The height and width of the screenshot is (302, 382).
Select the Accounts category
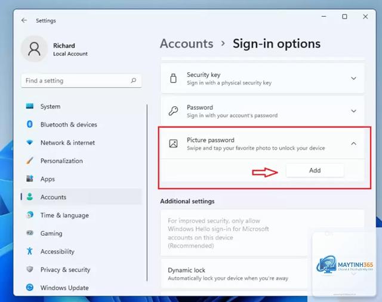(x=81, y=197)
